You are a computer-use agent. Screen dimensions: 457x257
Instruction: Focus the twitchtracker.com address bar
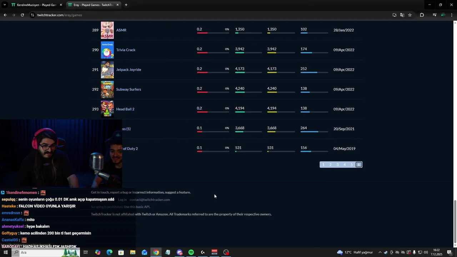point(211,15)
